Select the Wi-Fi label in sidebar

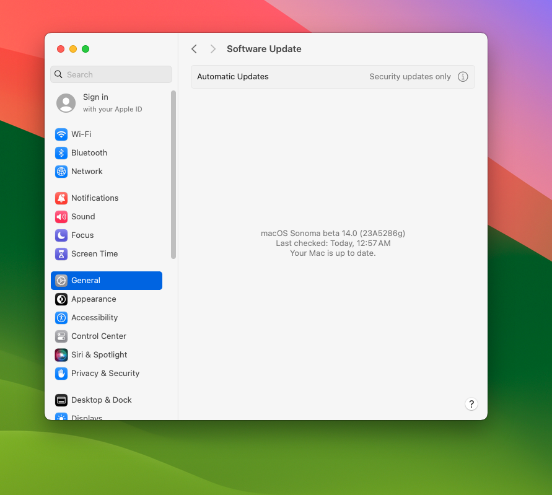pyautogui.click(x=81, y=134)
